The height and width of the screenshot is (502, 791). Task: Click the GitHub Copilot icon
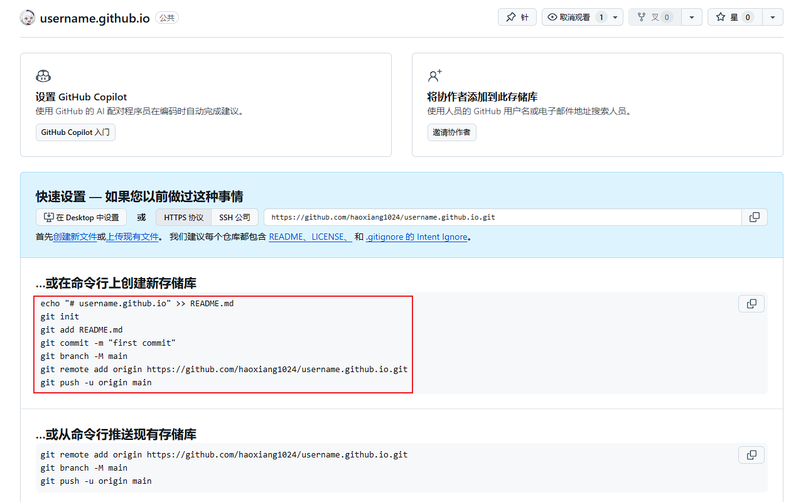pyautogui.click(x=43, y=76)
